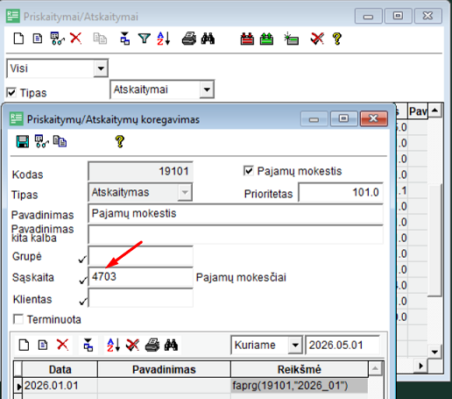Expand the Visi dropdown

[x=101, y=68]
